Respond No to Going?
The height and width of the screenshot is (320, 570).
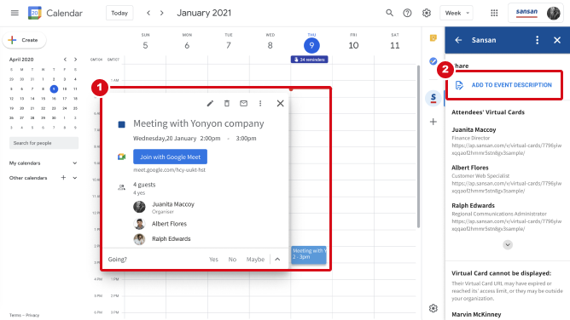232,260
